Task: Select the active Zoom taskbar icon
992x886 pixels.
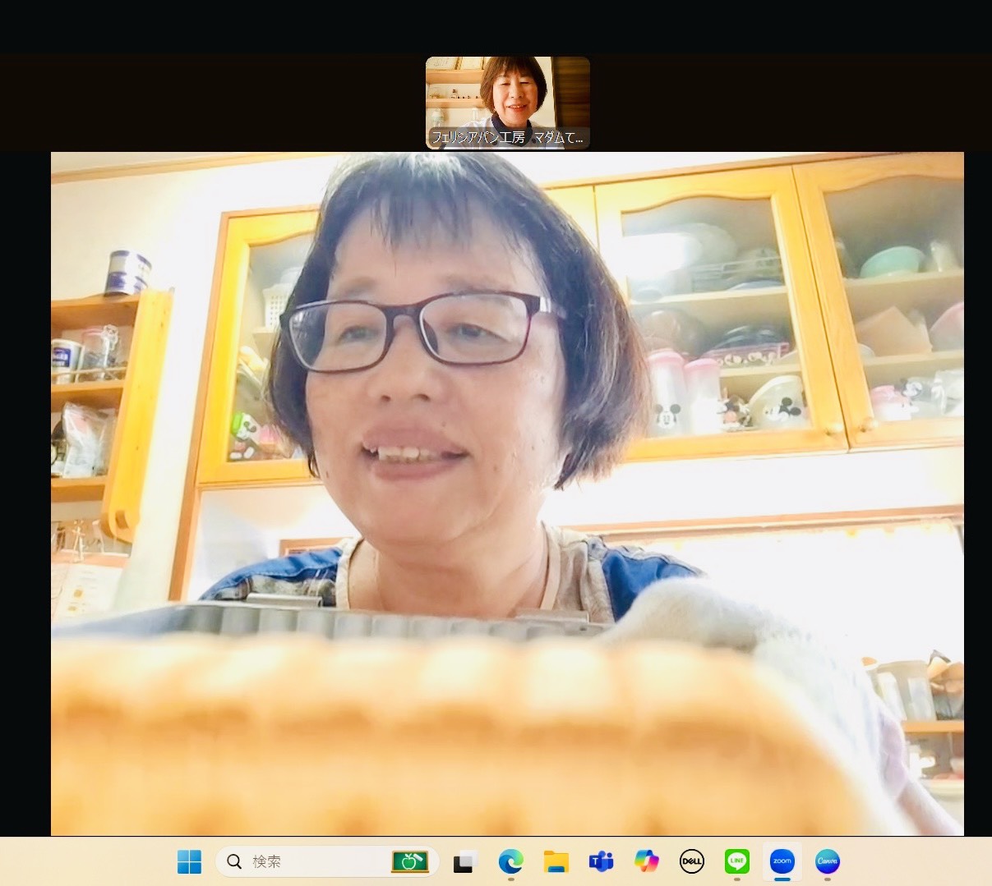Action: [x=782, y=861]
